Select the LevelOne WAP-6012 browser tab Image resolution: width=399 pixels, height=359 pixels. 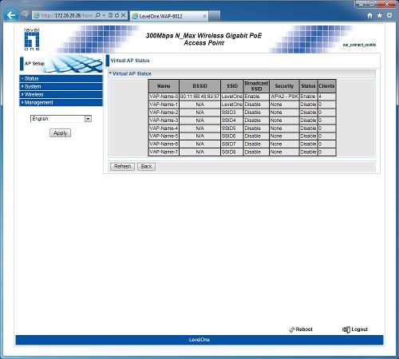[x=169, y=16]
